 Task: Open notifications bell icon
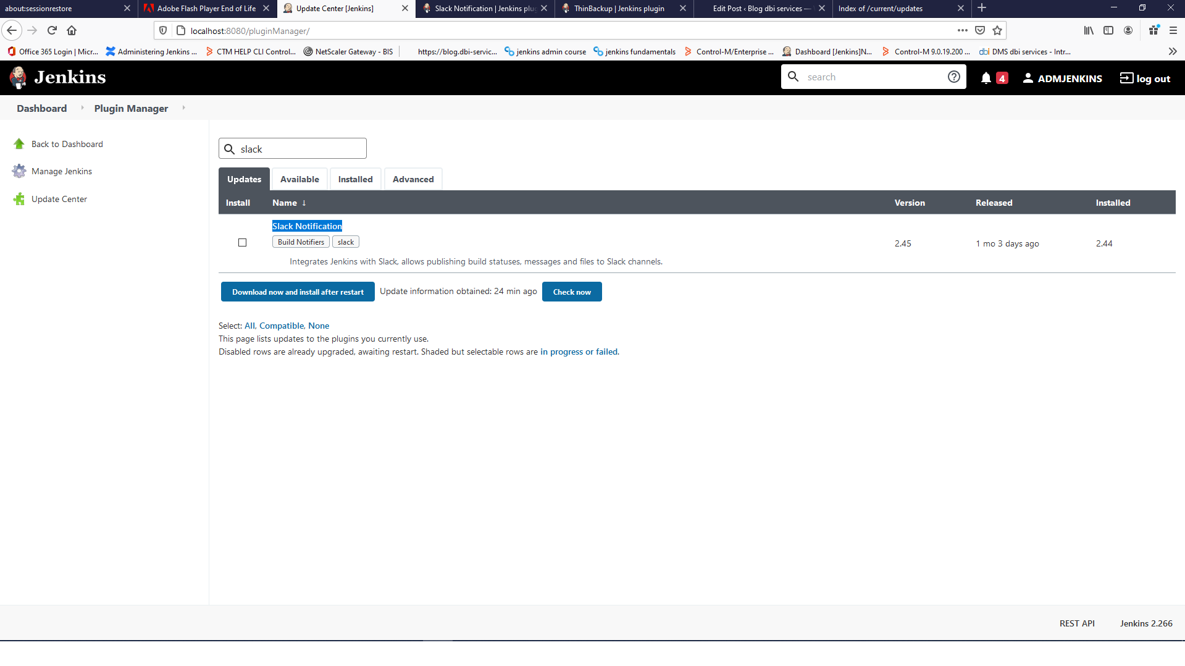[986, 78]
